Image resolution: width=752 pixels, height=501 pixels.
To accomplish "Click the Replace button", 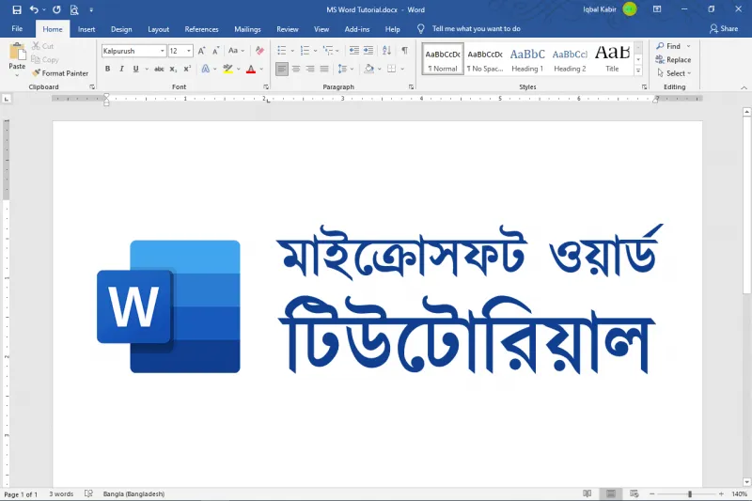I will [x=673, y=60].
